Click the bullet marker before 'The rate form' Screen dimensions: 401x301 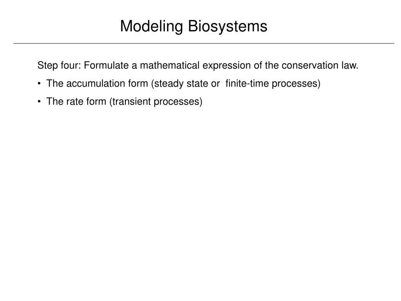(39, 102)
